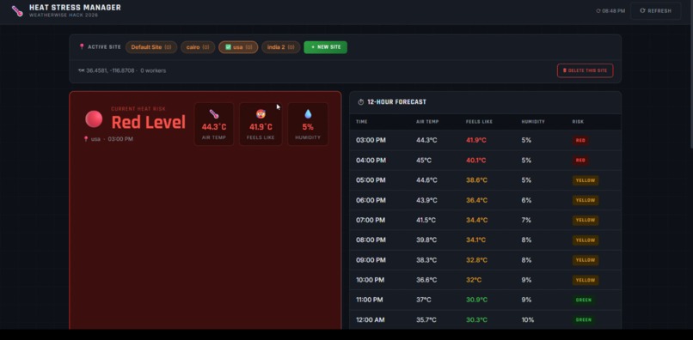693x340 pixels.
Task: Click the water droplet icon in Humidity card
Action: point(308,114)
